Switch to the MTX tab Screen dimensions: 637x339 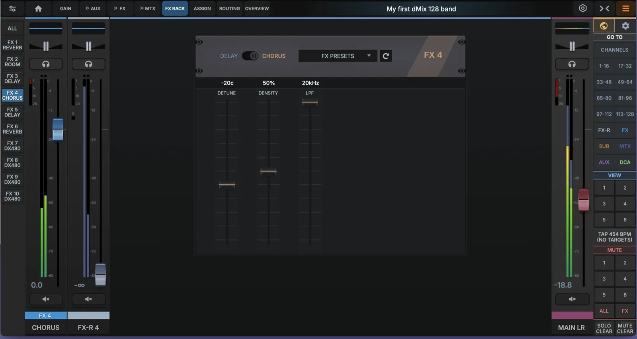[148, 8]
